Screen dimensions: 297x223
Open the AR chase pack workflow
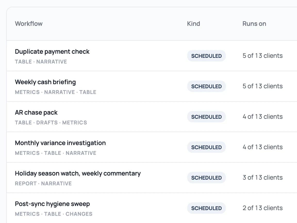point(36,113)
